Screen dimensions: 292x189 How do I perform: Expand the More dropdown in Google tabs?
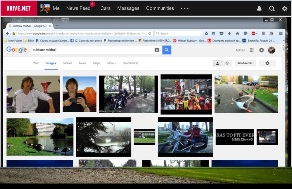pyautogui.click(x=112, y=63)
